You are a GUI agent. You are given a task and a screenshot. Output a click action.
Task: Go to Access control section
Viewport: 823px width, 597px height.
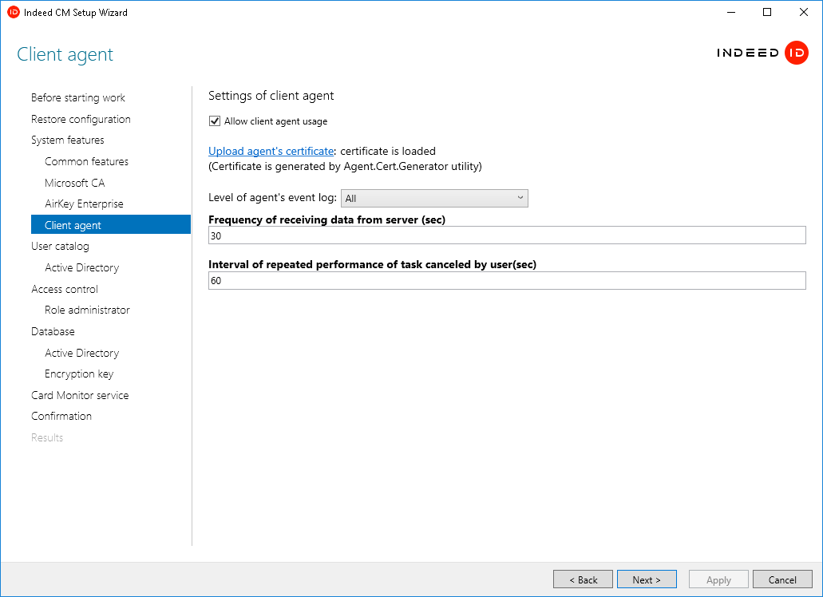(65, 289)
